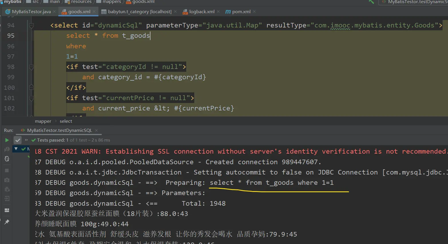The height and width of the screenshot is (244, 448).
Task: Close the MyBatisTestor.testDynamicSQL run tab
Action: (x=96, y=130)
